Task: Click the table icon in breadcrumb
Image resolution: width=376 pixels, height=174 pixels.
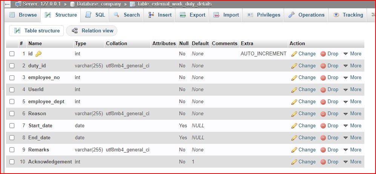Action: [x=132, y=4]
